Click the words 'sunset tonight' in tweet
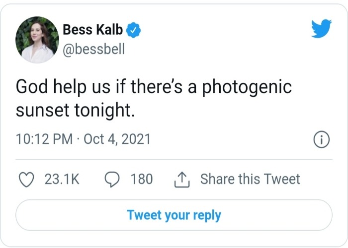The width and height of the screenshot is (348, 248). pyautogui.click(x=75, y=110)
